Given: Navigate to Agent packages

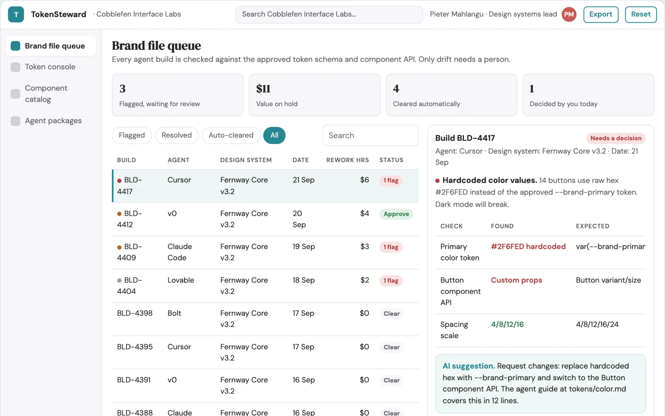Looking at the screenshot, I should coord(51,121).
